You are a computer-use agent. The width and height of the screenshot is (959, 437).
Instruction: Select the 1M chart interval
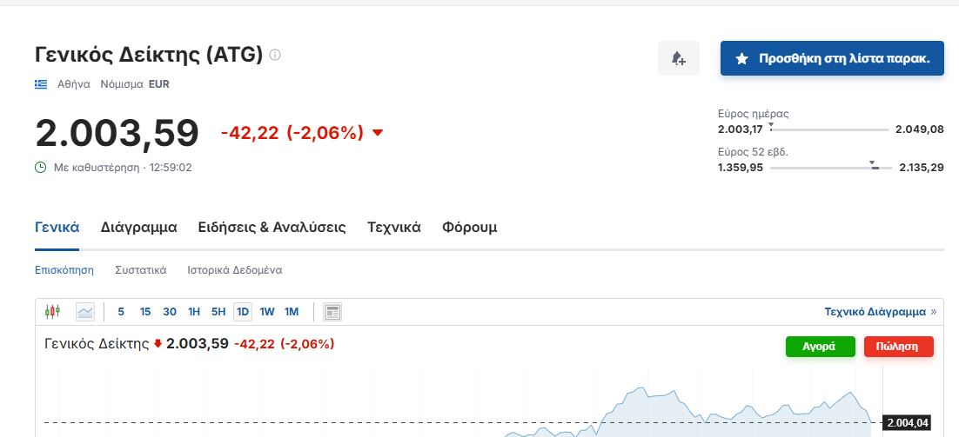point(292,312)
